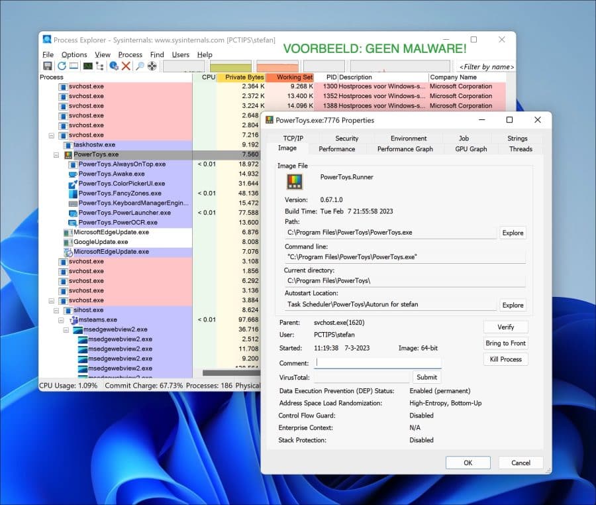
Task: Click the Process Explorer title bar icon
Action: coord(47,39)
